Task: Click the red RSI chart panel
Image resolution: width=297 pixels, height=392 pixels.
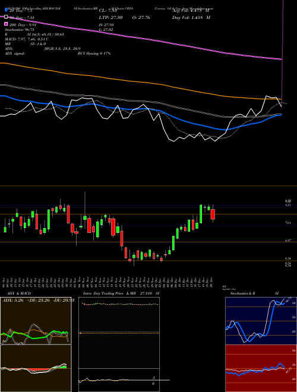Action: (x=261, y=368)
